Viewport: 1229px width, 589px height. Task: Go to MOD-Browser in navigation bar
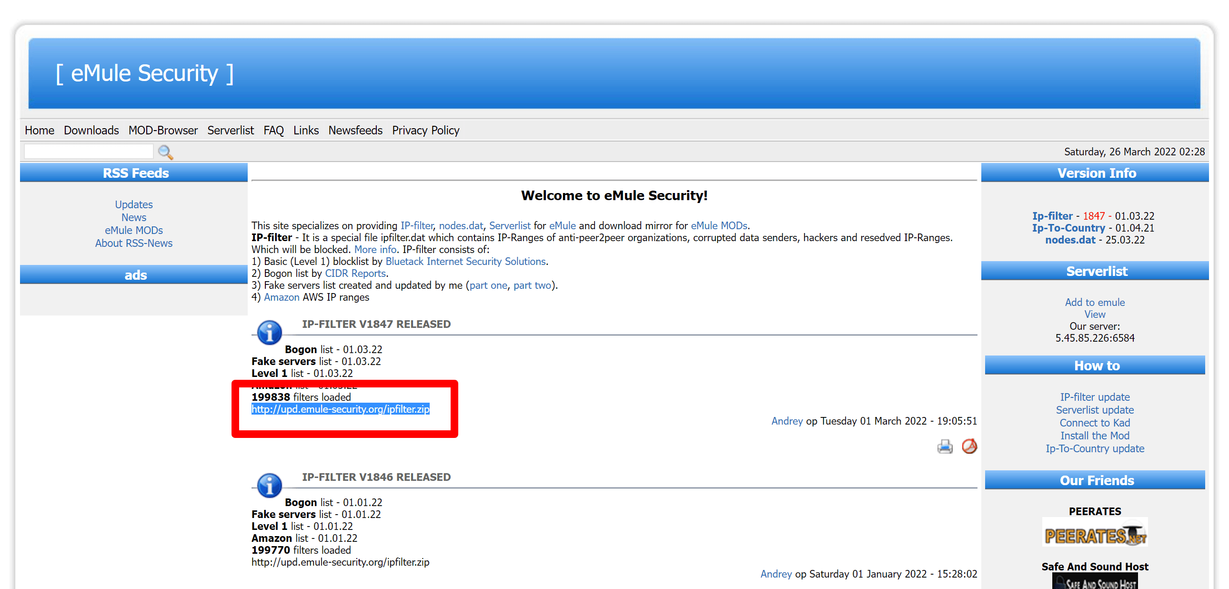(163, 130)
